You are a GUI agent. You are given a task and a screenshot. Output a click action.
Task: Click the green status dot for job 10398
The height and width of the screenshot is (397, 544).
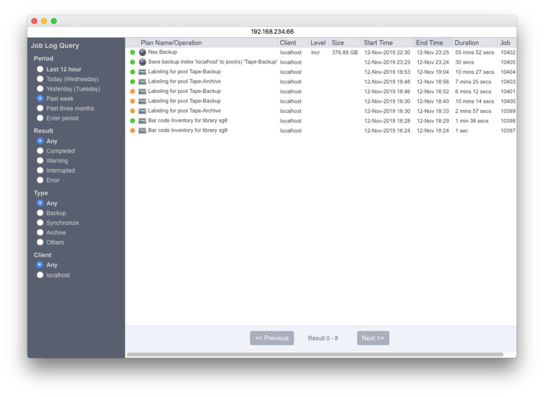coord(133,121)
